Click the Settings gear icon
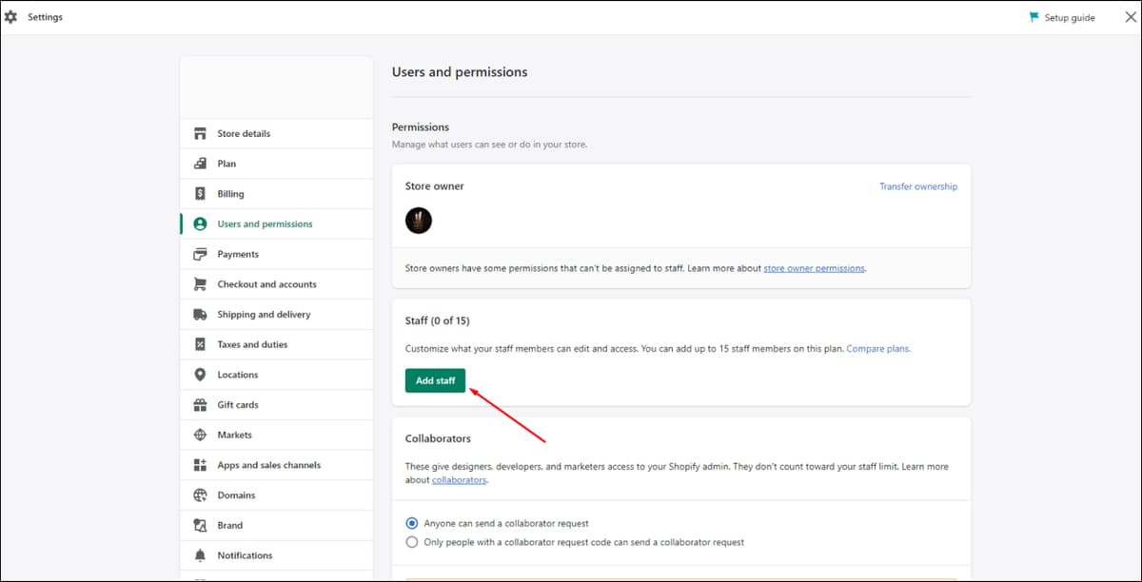 tap(11, 17)
